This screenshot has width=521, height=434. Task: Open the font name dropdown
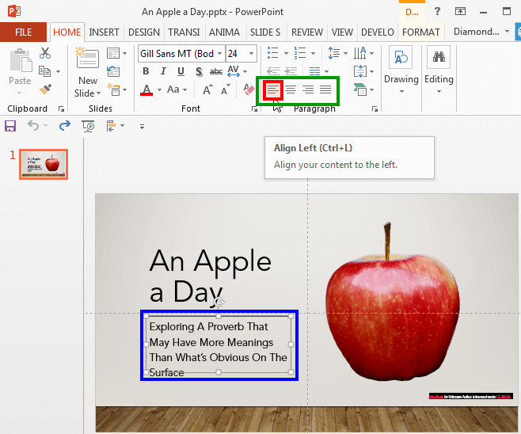click(x=218, y=54)
